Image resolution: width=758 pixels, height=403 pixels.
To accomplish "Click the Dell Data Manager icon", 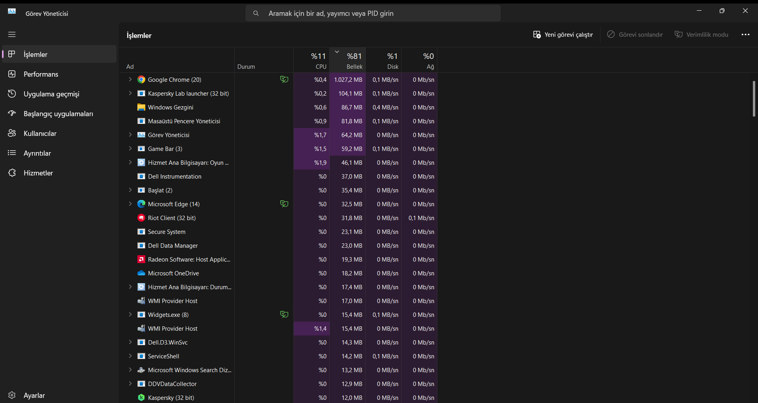I will pyautogui.click(x=141, y=245).
